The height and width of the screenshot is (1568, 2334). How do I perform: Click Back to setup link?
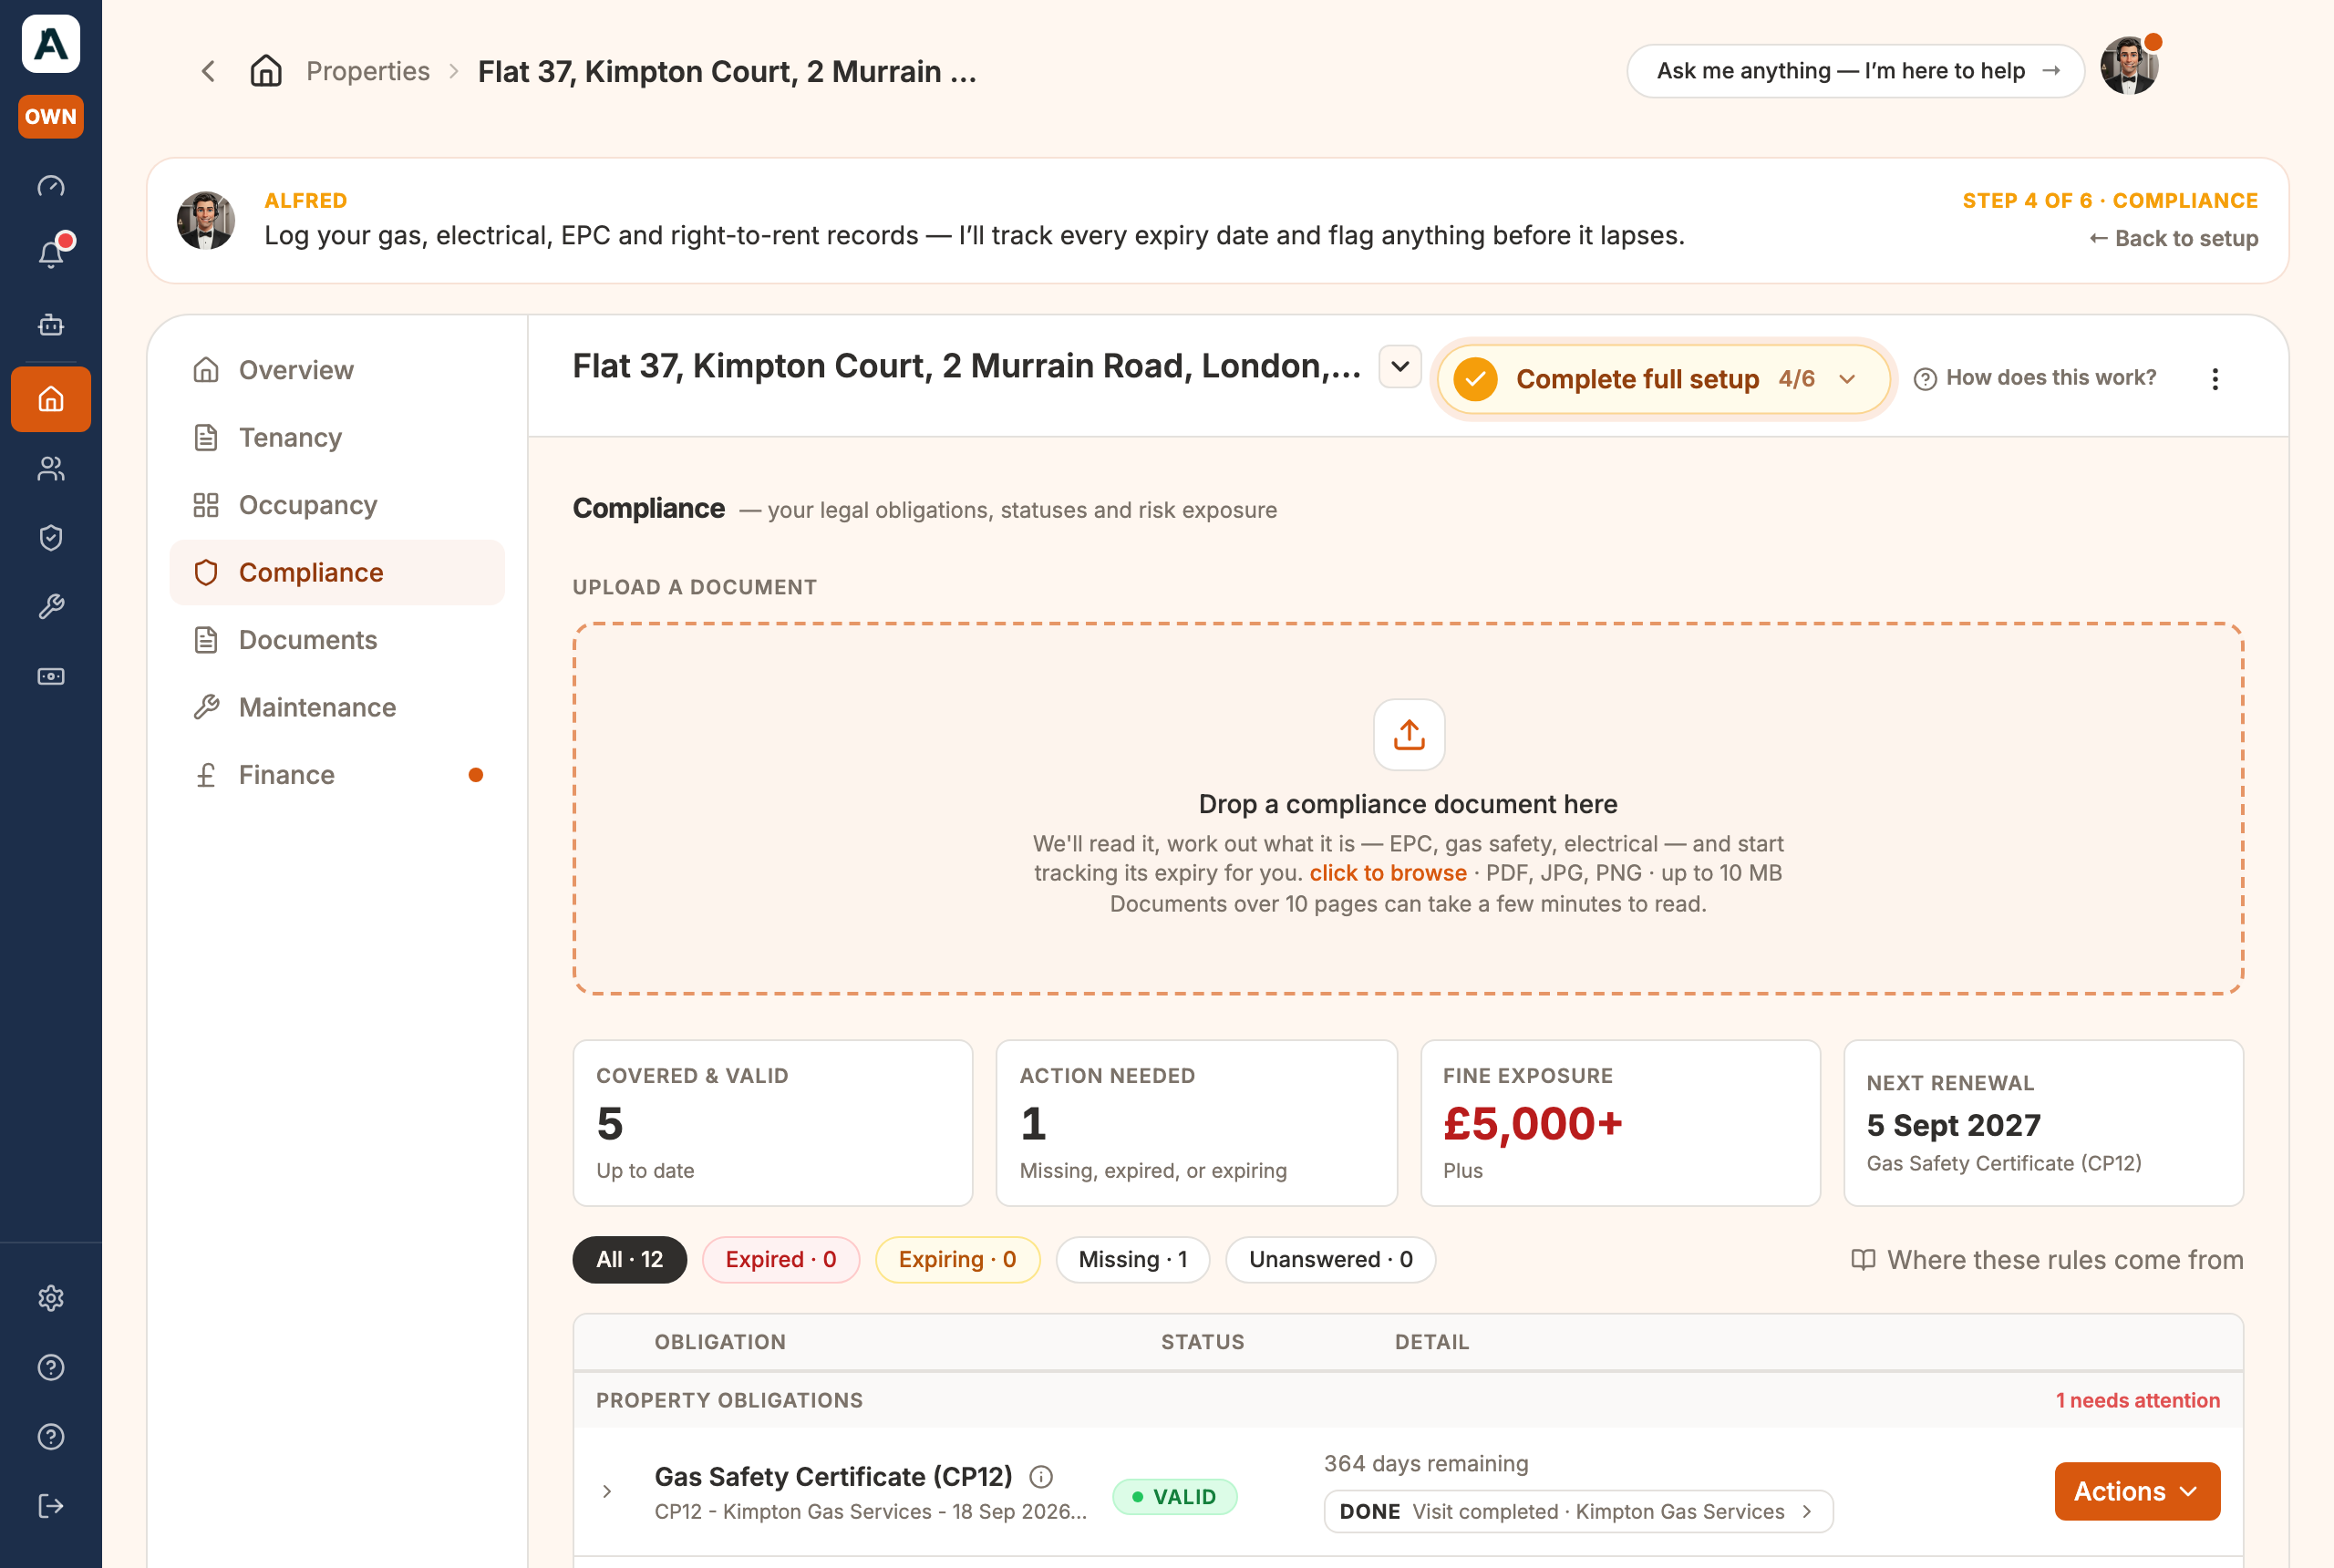point(2174,238)
